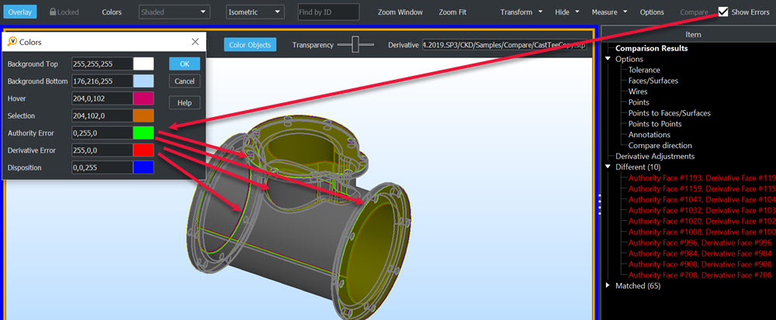Pick the red Derivative Error color swatch
Image resolution: width=776 pixels, height=320 pixels.
tap(143, 150)
